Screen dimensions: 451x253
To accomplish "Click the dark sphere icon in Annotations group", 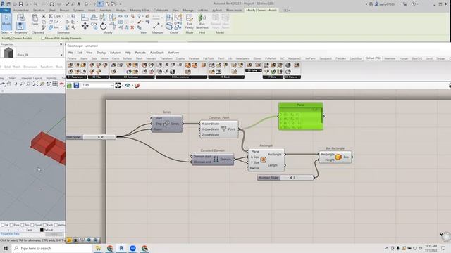I will tap(173, 71).
